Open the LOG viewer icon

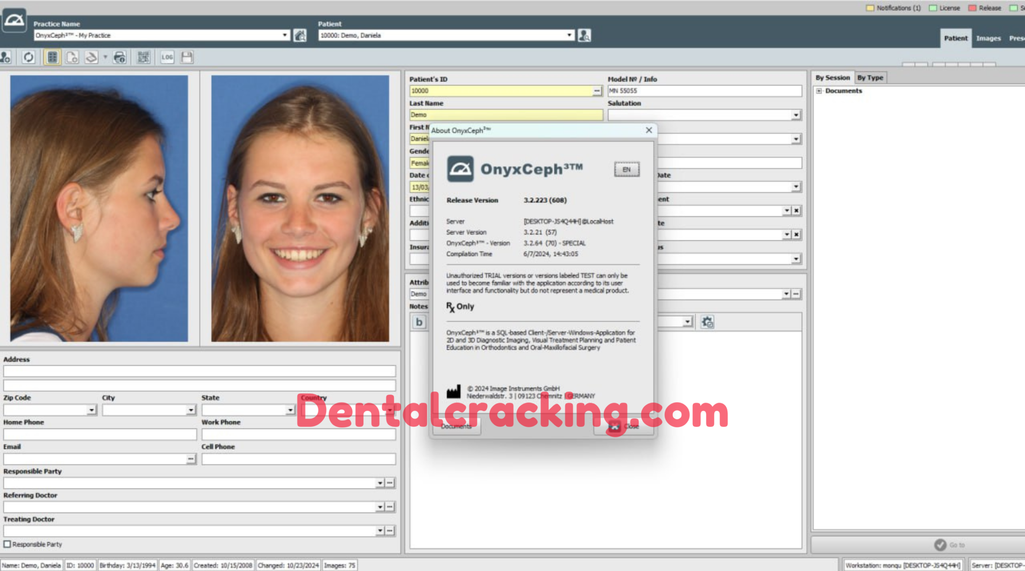click(167, 58)
